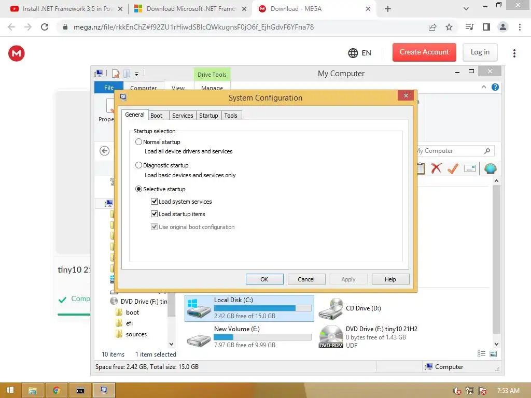Screen dimensions: 531x398
Task: Click navigation pane scroll down arrow
Action: tap(171, 344)
